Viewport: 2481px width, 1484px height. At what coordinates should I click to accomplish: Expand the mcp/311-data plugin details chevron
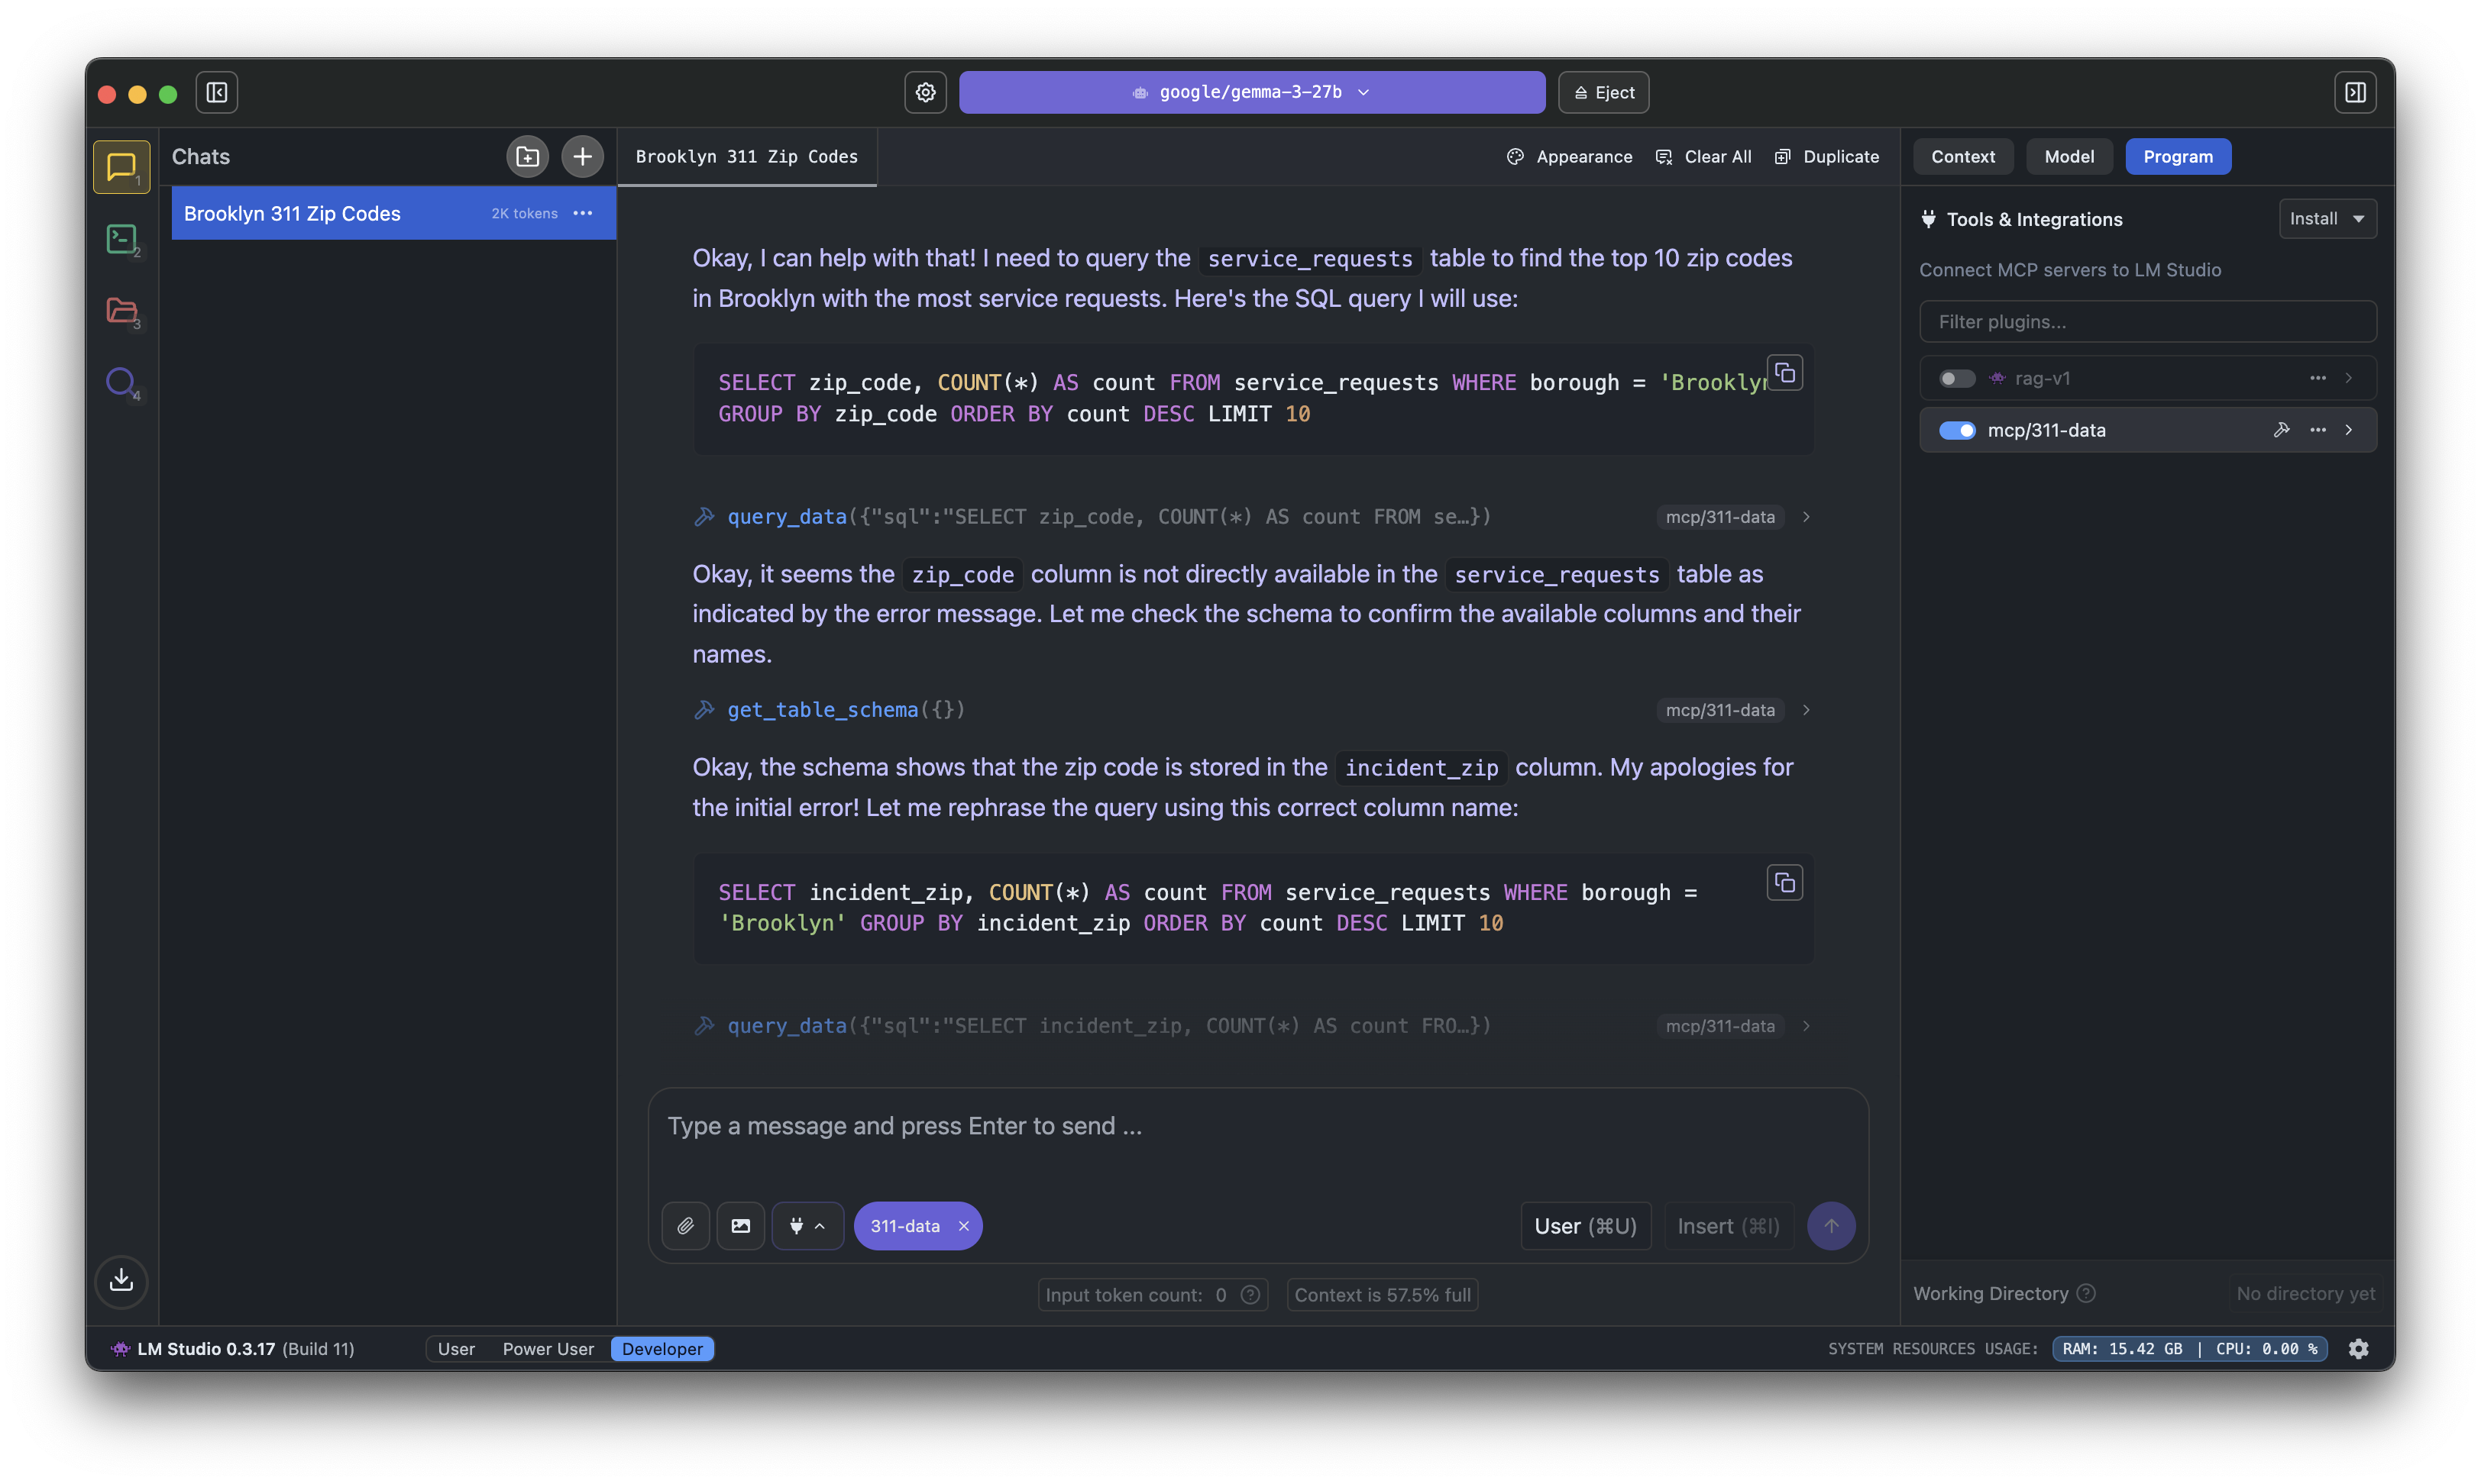point(2349,430)
